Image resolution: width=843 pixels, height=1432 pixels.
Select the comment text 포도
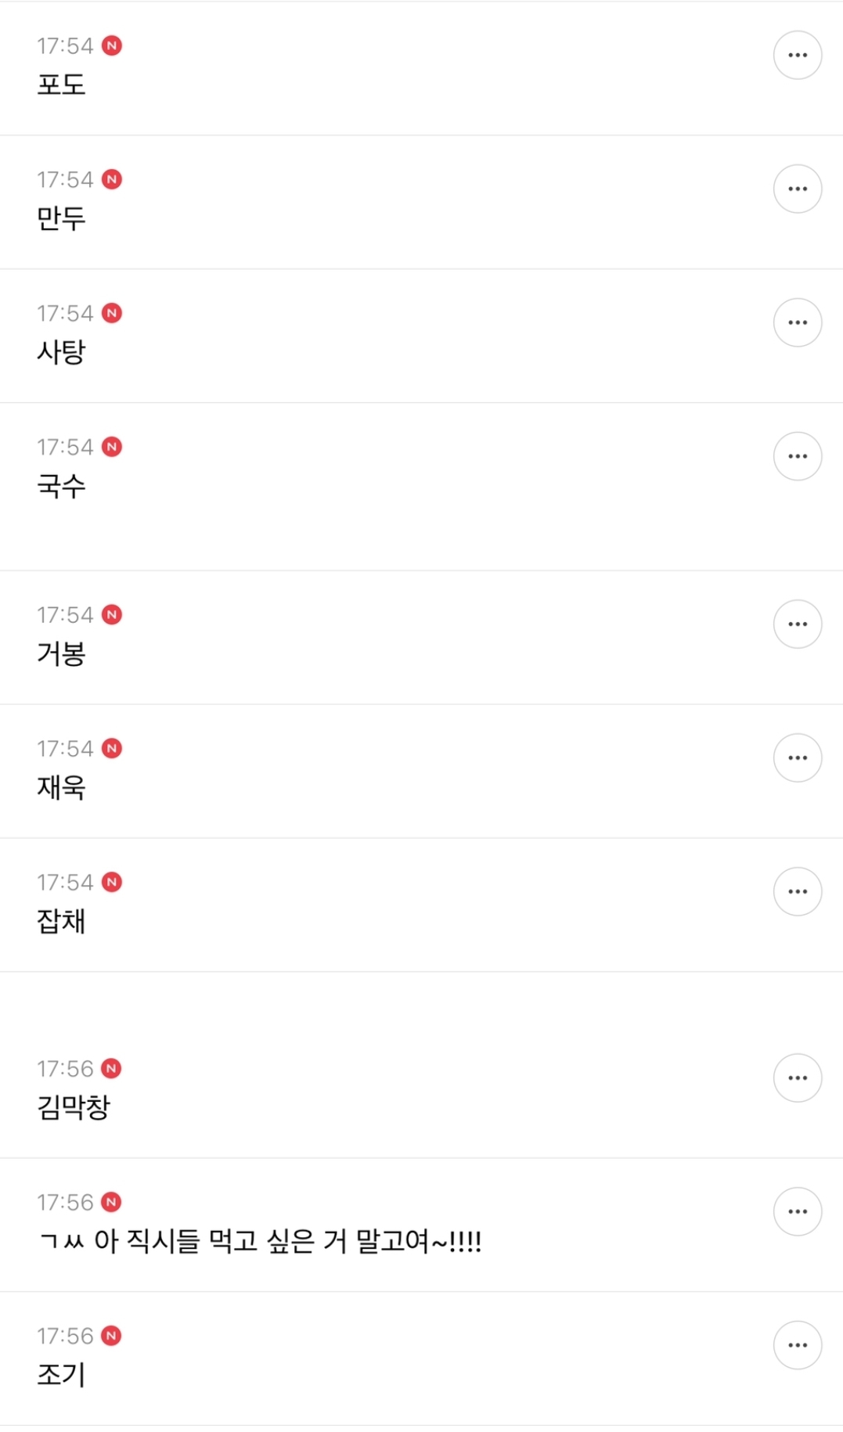61,85
